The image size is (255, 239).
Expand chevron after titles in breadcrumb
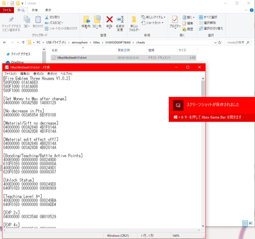point(103,42)
